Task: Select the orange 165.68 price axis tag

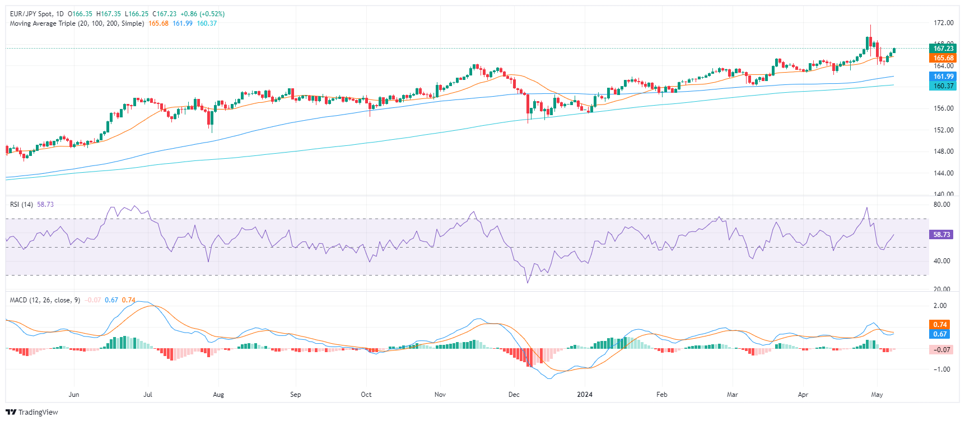Action: point(943,58)
